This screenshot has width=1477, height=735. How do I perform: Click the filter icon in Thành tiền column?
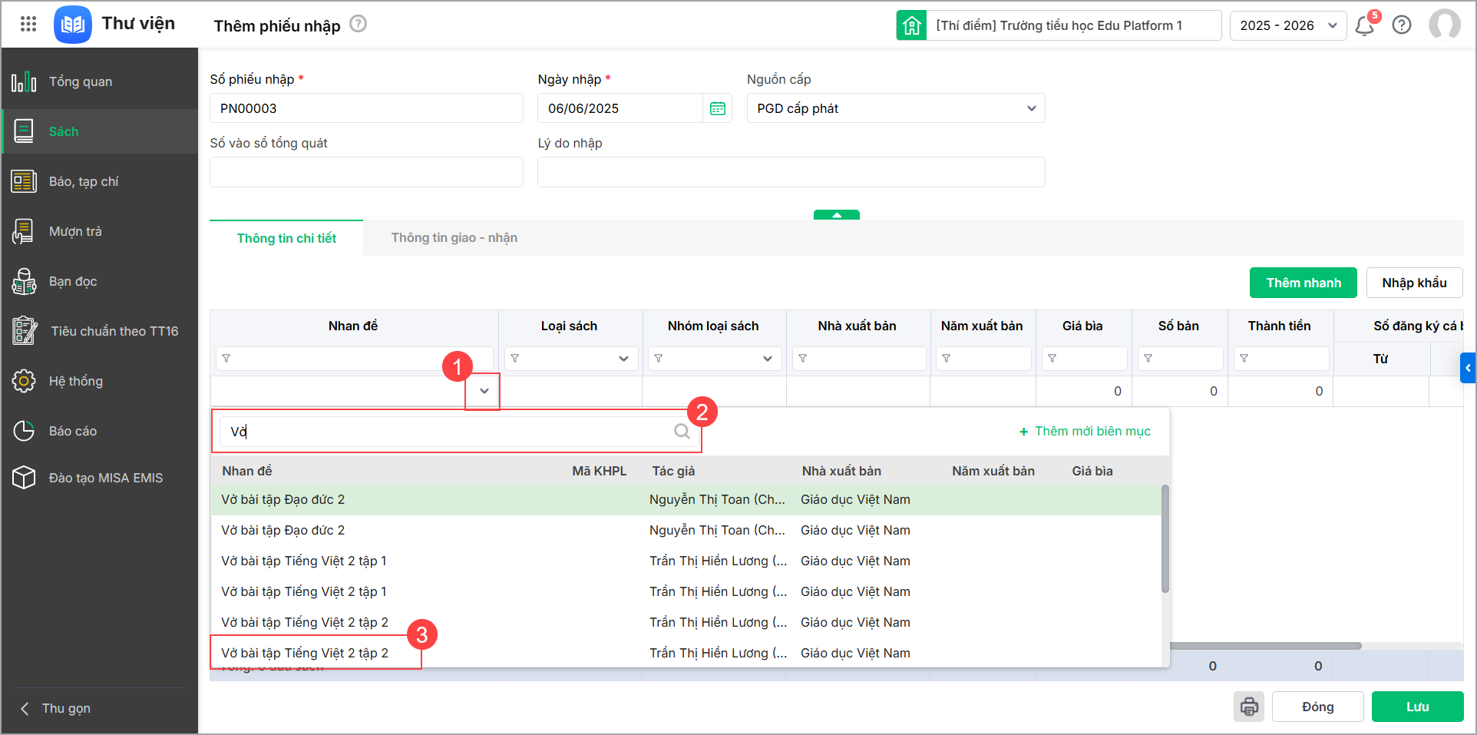click(1244, 359)
